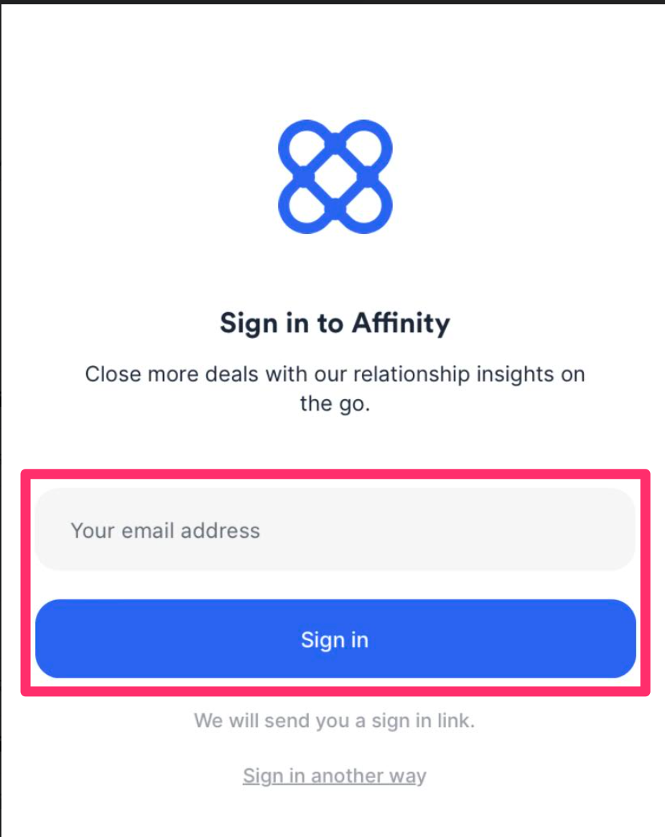
Task: Click the email field placeholder text
Action: 164,530
